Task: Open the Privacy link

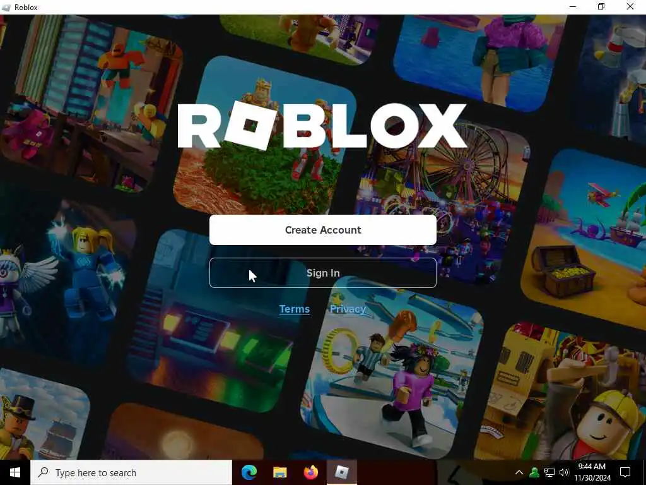Action: tap(348, 309)
